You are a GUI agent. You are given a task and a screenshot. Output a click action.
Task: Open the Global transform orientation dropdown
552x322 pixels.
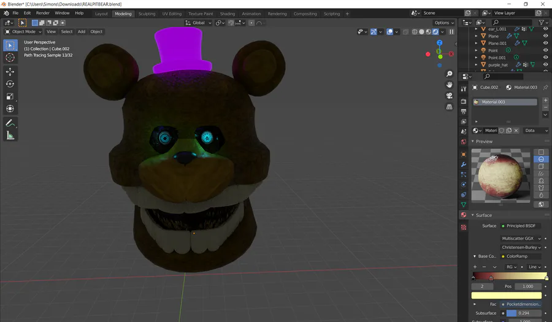[x=198, y=23]
